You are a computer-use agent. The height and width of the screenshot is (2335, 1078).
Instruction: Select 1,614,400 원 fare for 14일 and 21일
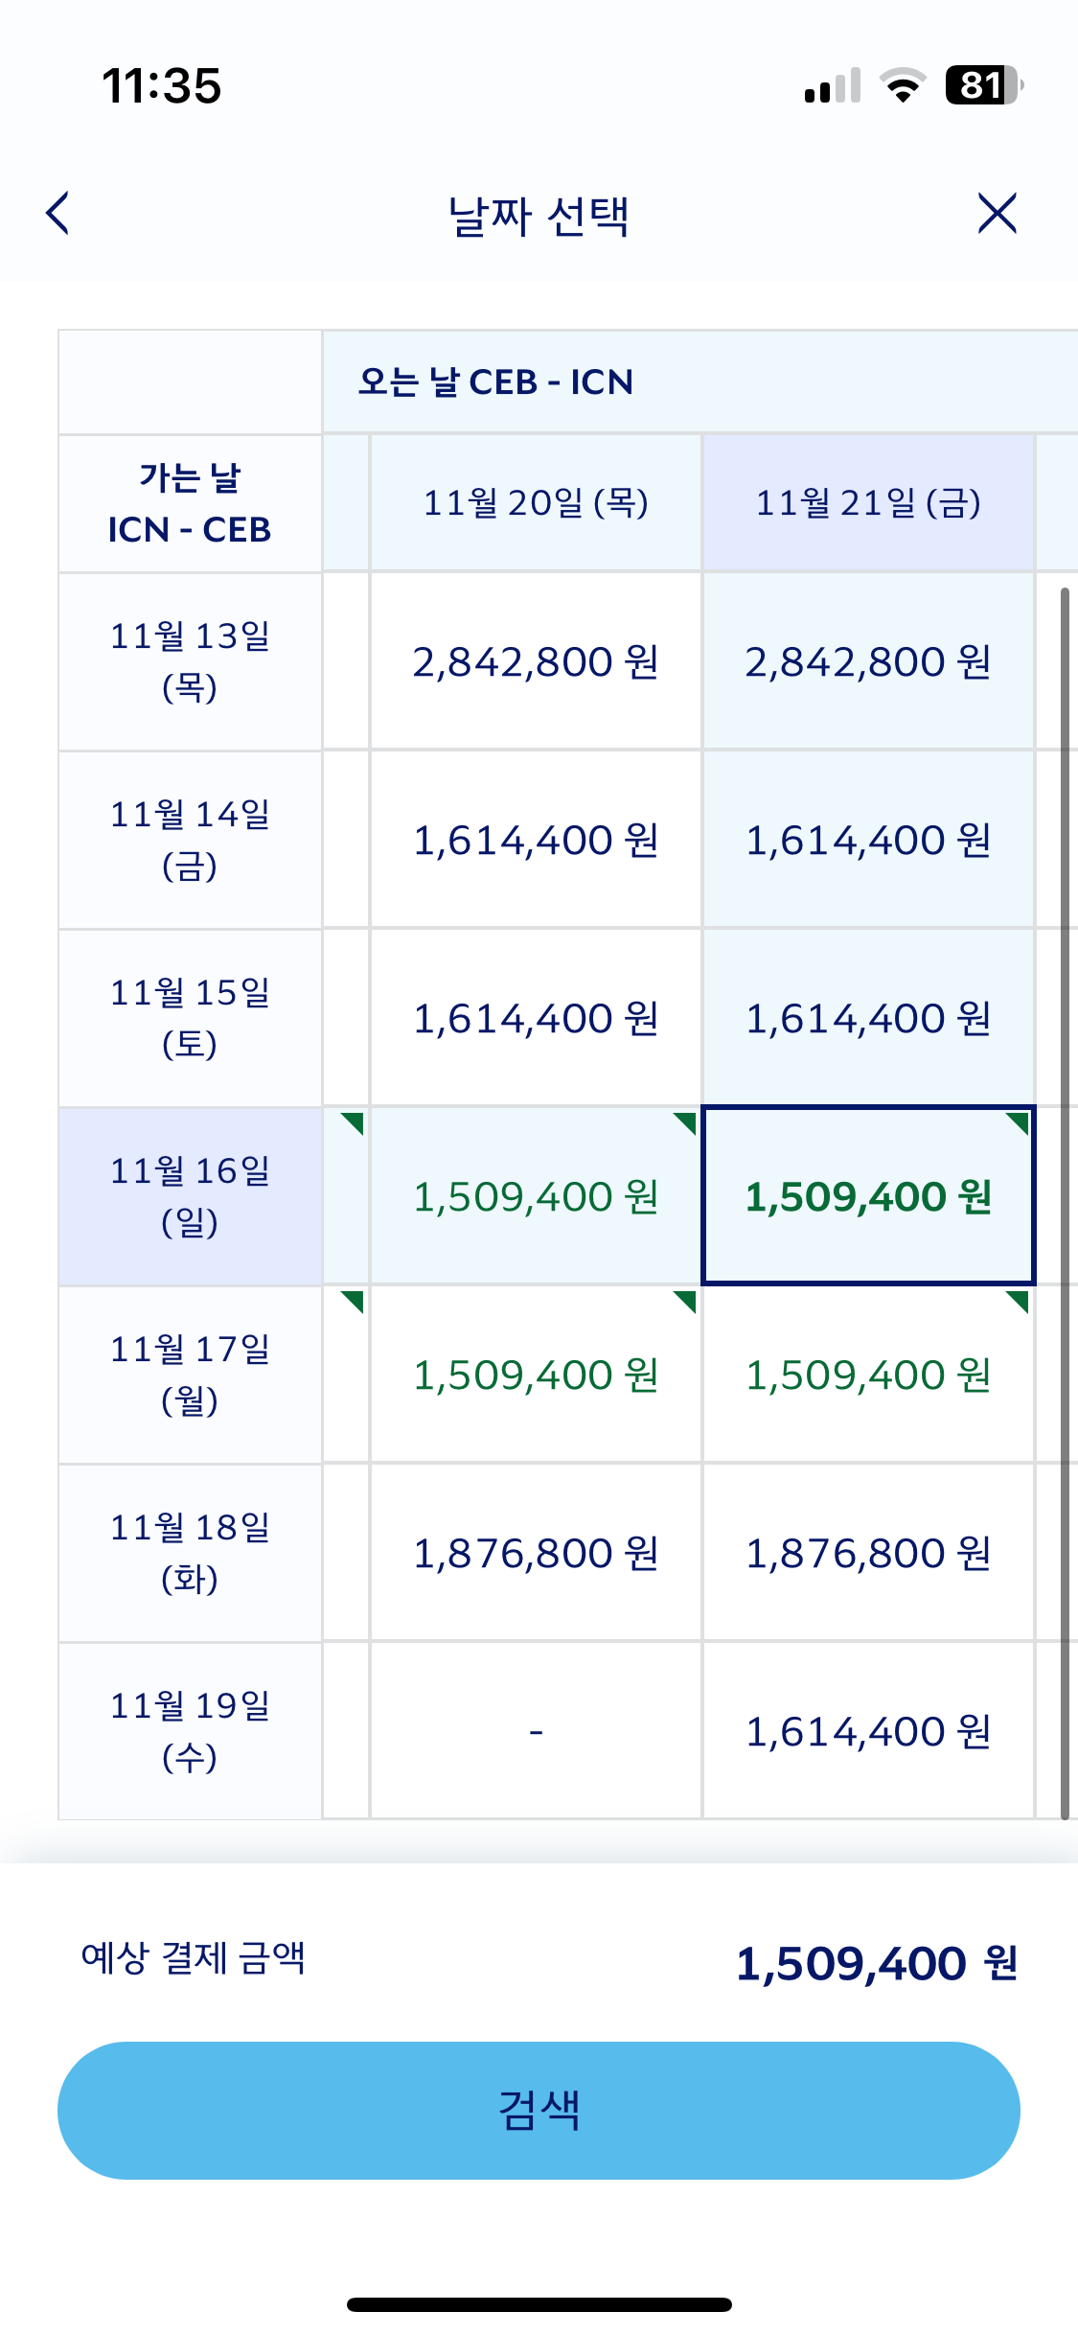tap(868, 840)
